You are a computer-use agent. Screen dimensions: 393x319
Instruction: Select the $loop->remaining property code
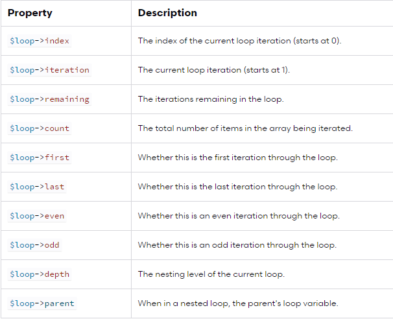pos(49,99)
